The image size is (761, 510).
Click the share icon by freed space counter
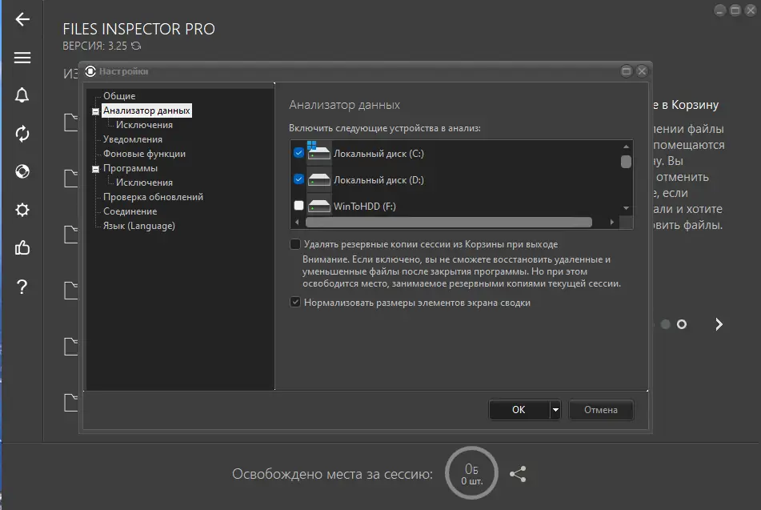pyautogui.click(x=518, y=474)
